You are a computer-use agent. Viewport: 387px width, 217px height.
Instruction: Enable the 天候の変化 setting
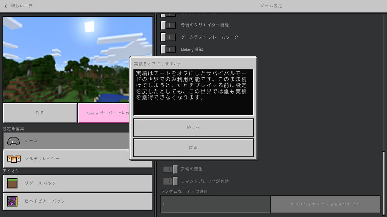pyautogui.click(x=170, y=169)
